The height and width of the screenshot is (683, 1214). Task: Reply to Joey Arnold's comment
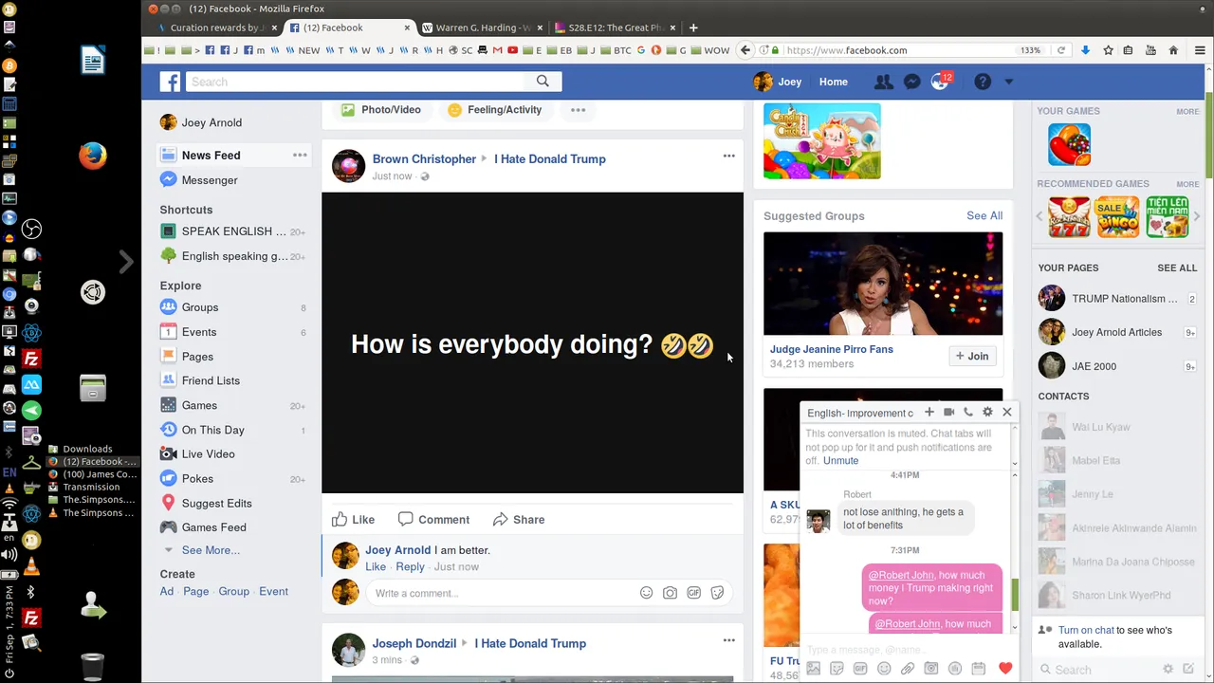coord(410,566)
